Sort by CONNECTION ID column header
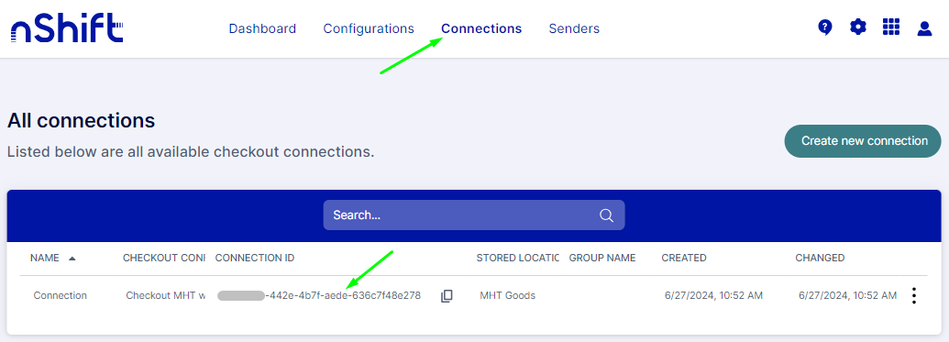Viewport: 949px width, 342px height. pyautogui.click(x=255, y=258)
